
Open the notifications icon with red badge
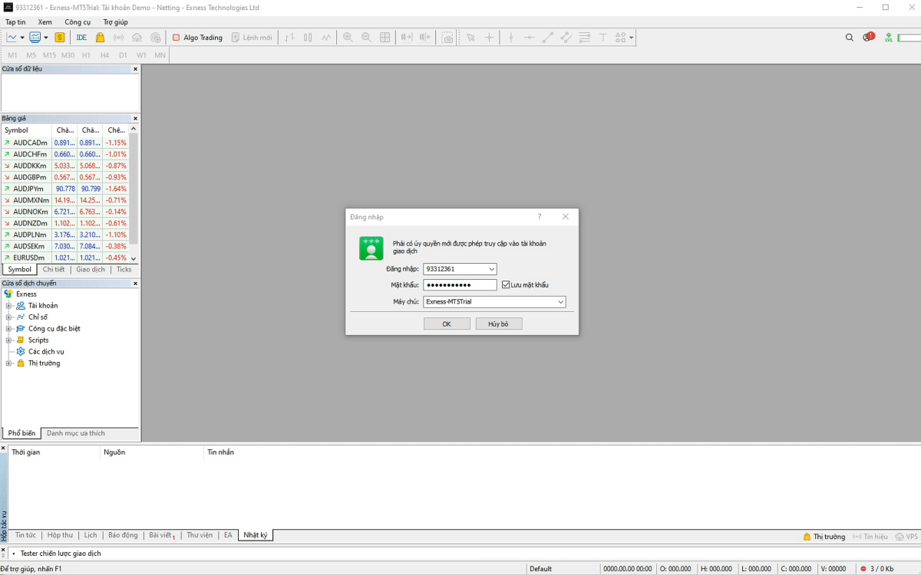(868, 37)
